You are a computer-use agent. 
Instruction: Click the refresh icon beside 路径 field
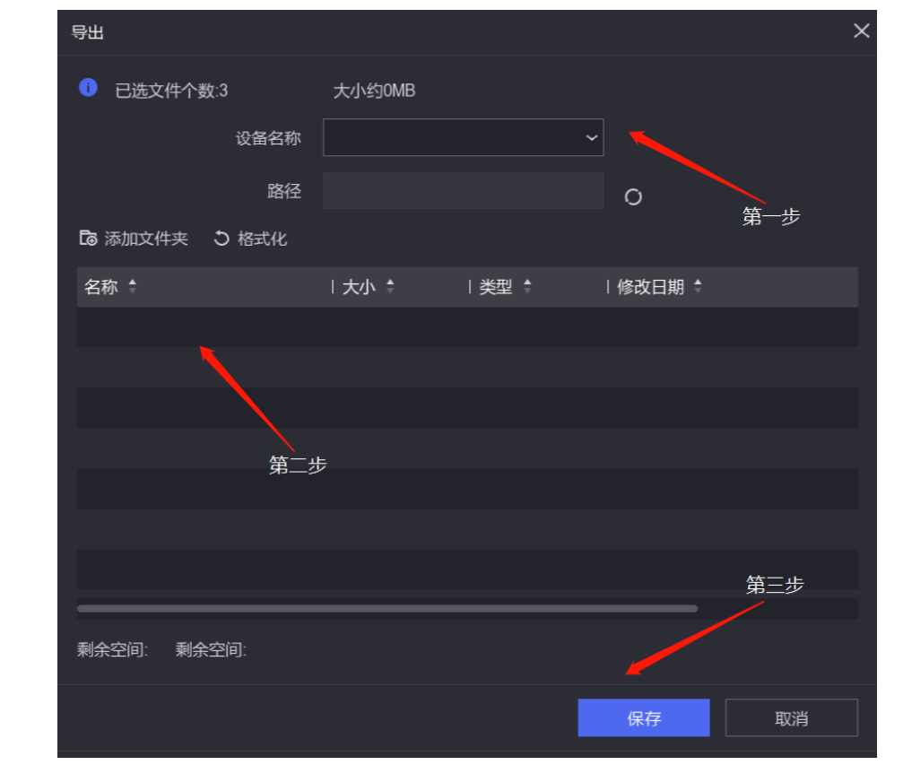(x=633, y=197)
